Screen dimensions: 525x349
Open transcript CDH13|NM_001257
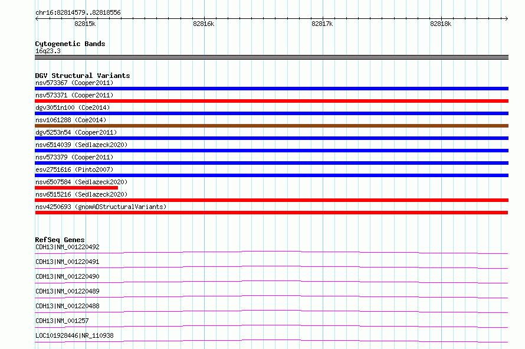pyautogui.click(x=62, y=321)
